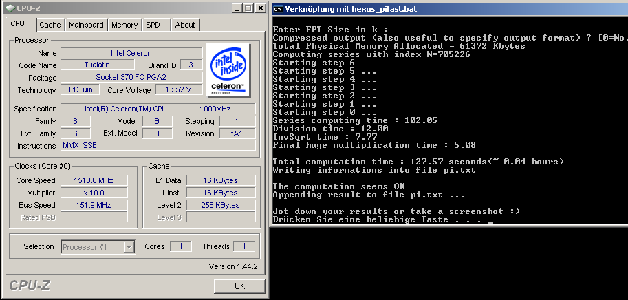Click the Ext. Model value B
Image resolution: width=628 pixels, height=300 pixels.
(x=157, y=133)
